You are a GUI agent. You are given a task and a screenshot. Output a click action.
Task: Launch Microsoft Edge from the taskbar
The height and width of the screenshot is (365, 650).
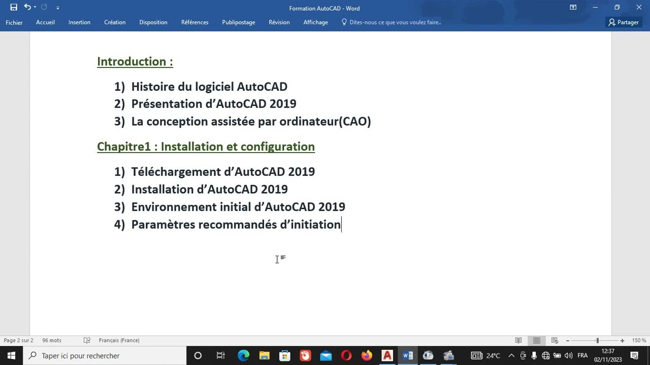click(x=244, y=356)
